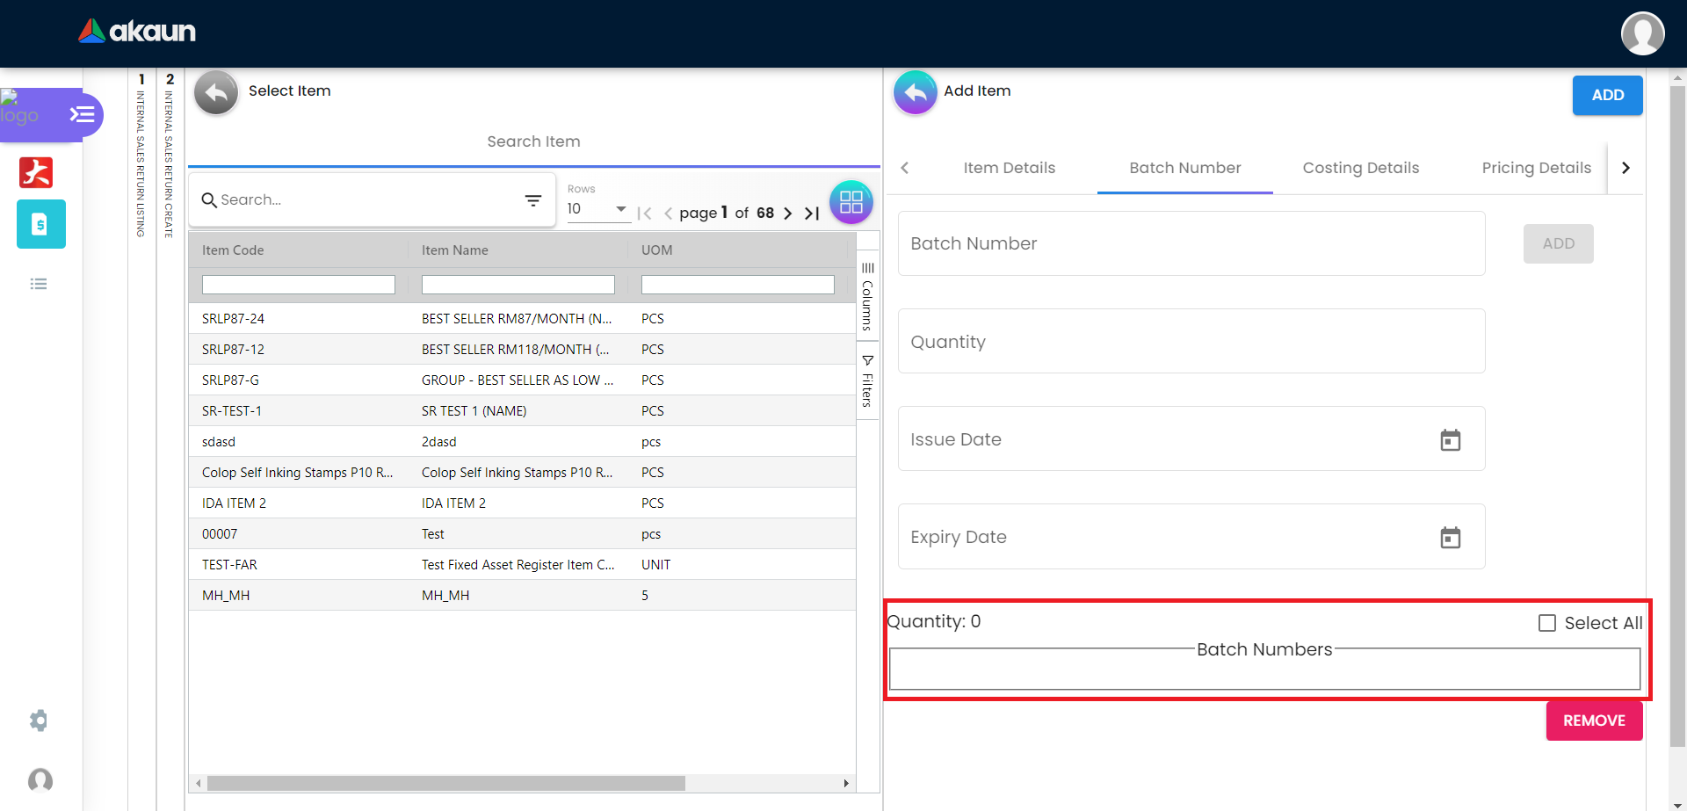
Task: Go to the last page of items
Action: 812,213
